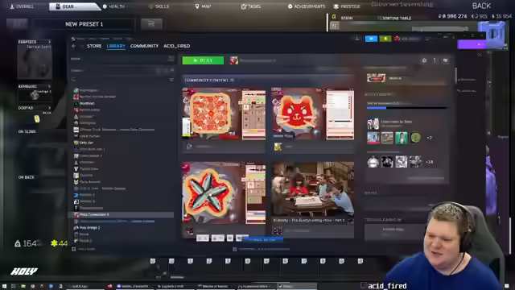Open the game info icon
Viewport: 515px width, 290px height.
pos(435,60)
